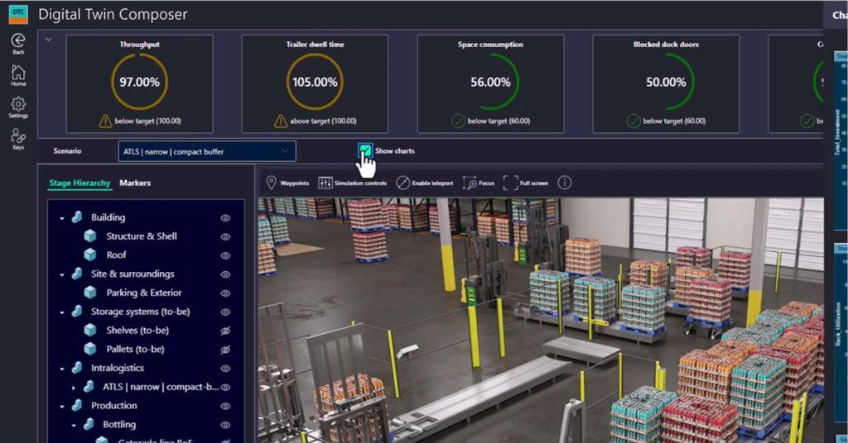Click Blocked dock doors check icon

(634, 121)
